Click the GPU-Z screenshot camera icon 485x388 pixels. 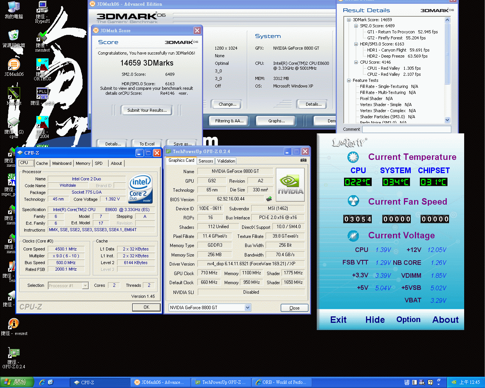coord(303,160)
